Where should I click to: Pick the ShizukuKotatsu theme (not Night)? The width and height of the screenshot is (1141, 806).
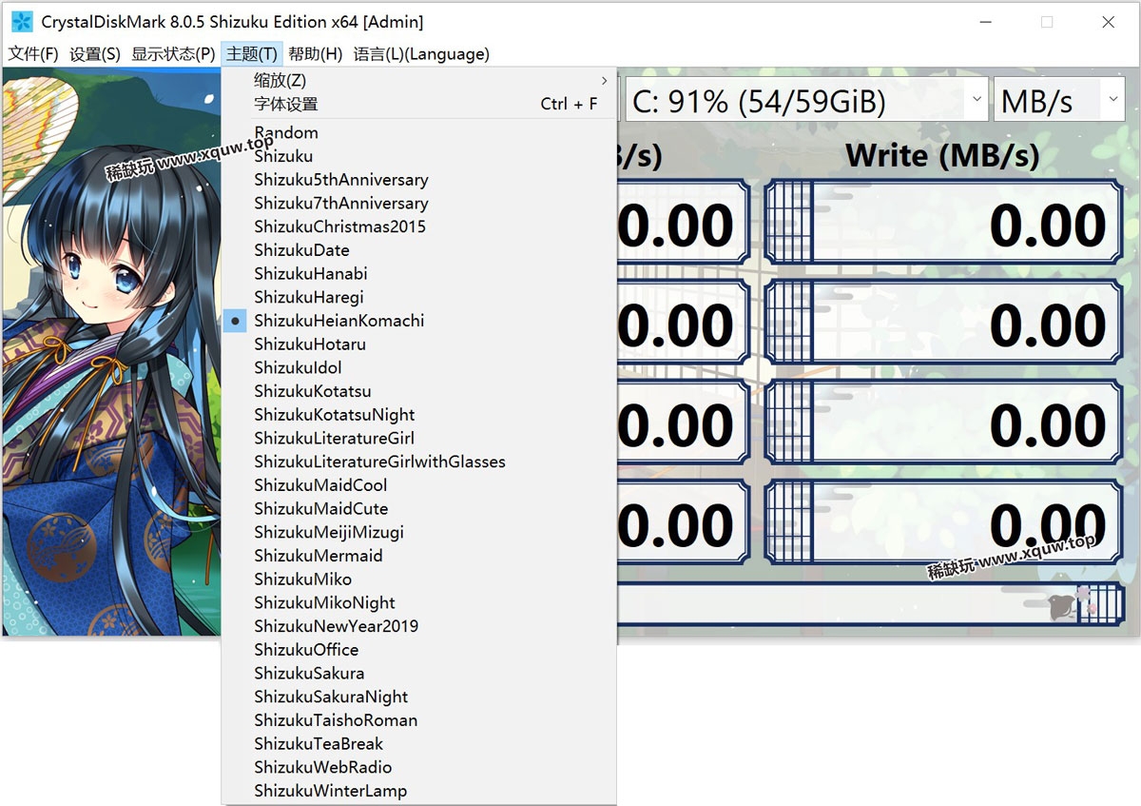coord(419,391)
